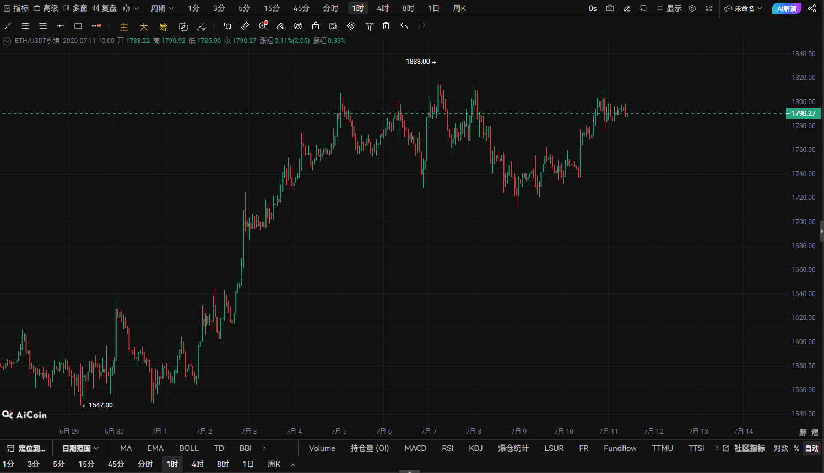Take a chart screenshot with camera icon

pos(610,8)
